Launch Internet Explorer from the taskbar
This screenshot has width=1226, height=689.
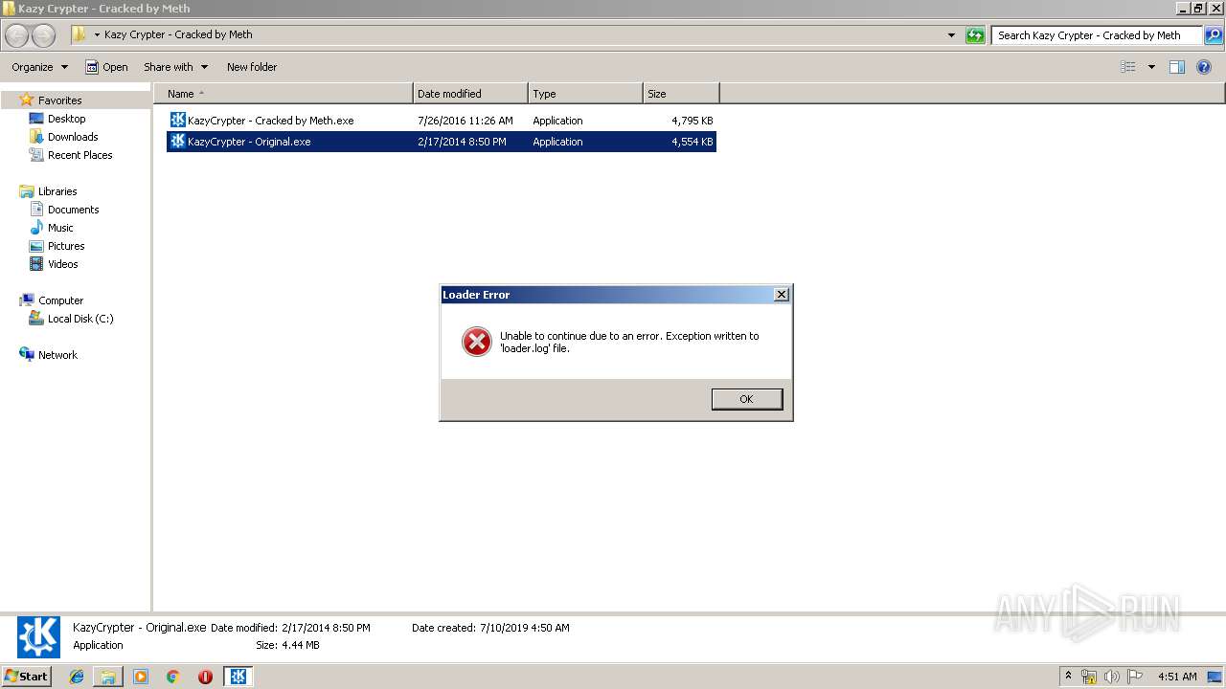tap(77, 677)
